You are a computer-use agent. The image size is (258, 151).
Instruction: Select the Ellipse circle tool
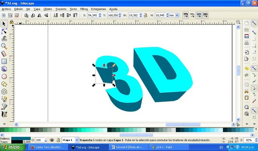(4, 77)
